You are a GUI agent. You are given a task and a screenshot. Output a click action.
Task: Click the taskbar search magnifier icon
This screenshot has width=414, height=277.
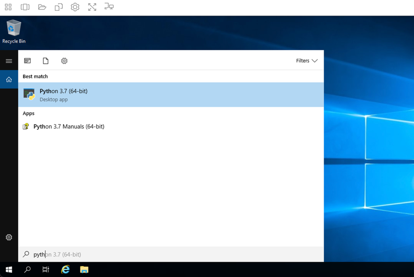point(27,269)
